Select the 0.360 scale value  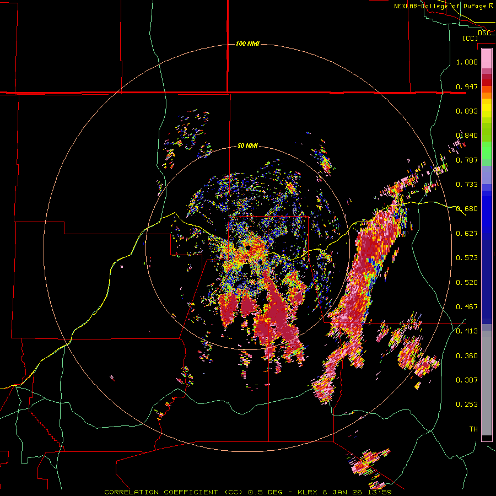(467, 356)
